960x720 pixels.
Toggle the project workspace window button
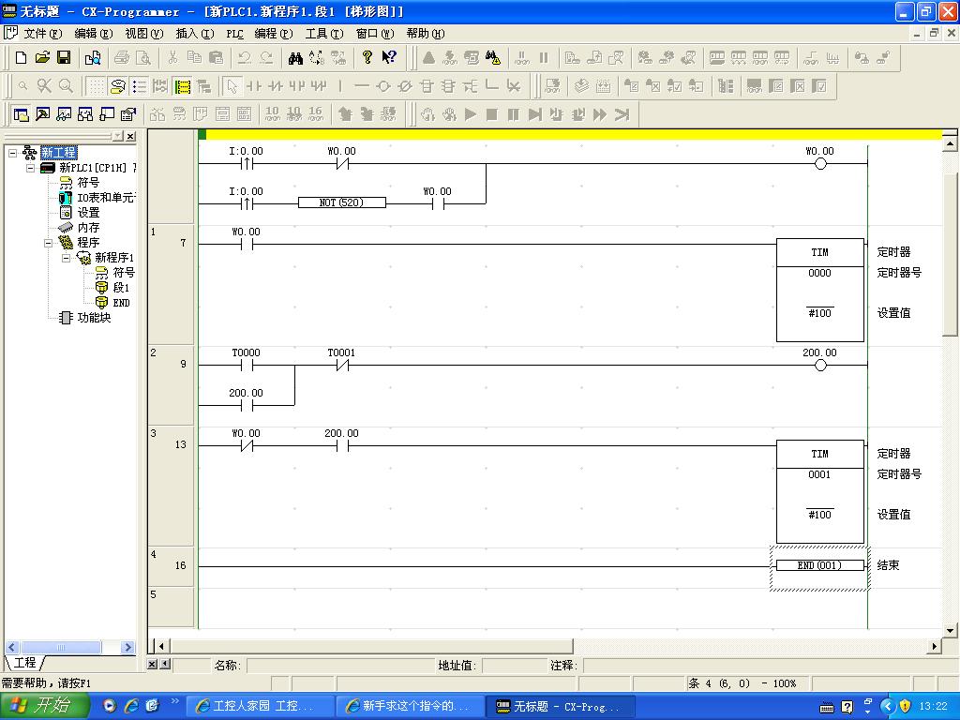[x=22, y=114]
